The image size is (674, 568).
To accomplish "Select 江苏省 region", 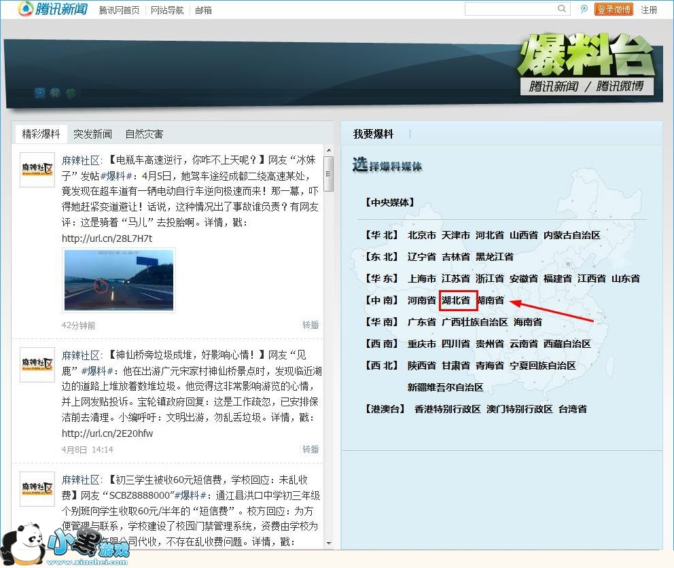I will [x=456, y=279].
